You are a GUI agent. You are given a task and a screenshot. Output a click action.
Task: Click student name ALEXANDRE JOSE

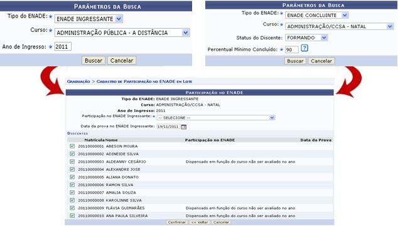[x=123, y=169]
